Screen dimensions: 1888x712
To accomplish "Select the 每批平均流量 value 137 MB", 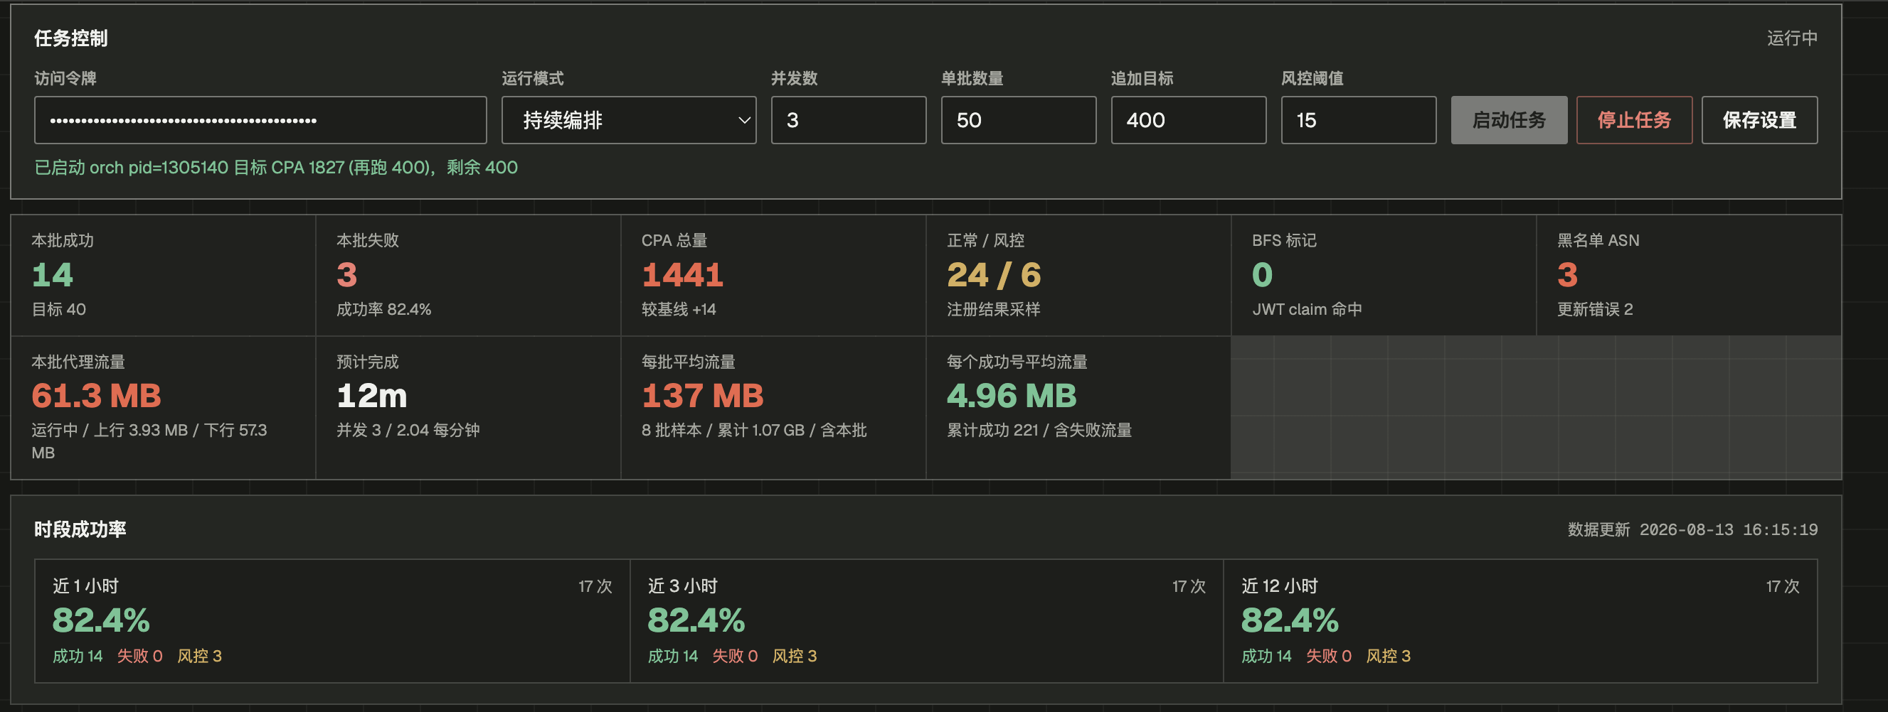I will click(x=702, y=396).
